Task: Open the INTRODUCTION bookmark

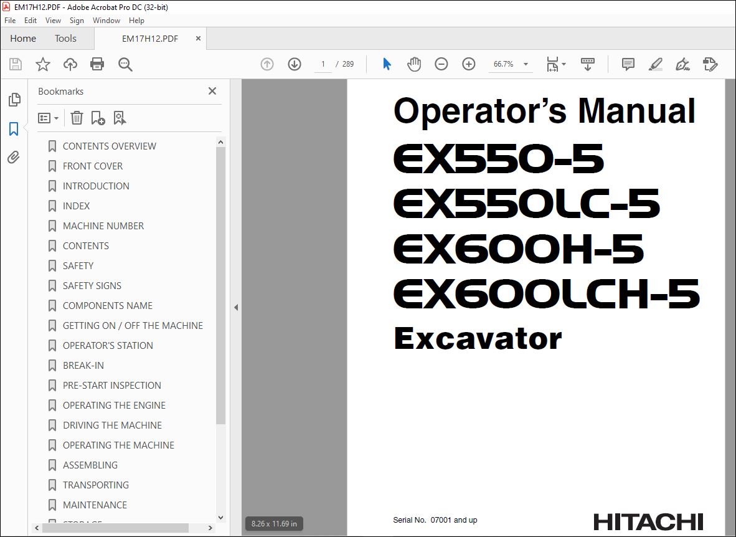Action: (96, 186)
